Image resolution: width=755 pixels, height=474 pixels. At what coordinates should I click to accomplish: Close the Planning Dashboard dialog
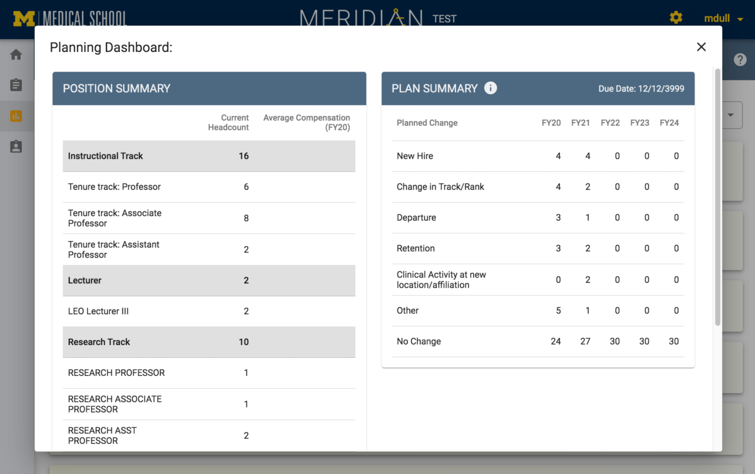point(701,47)
